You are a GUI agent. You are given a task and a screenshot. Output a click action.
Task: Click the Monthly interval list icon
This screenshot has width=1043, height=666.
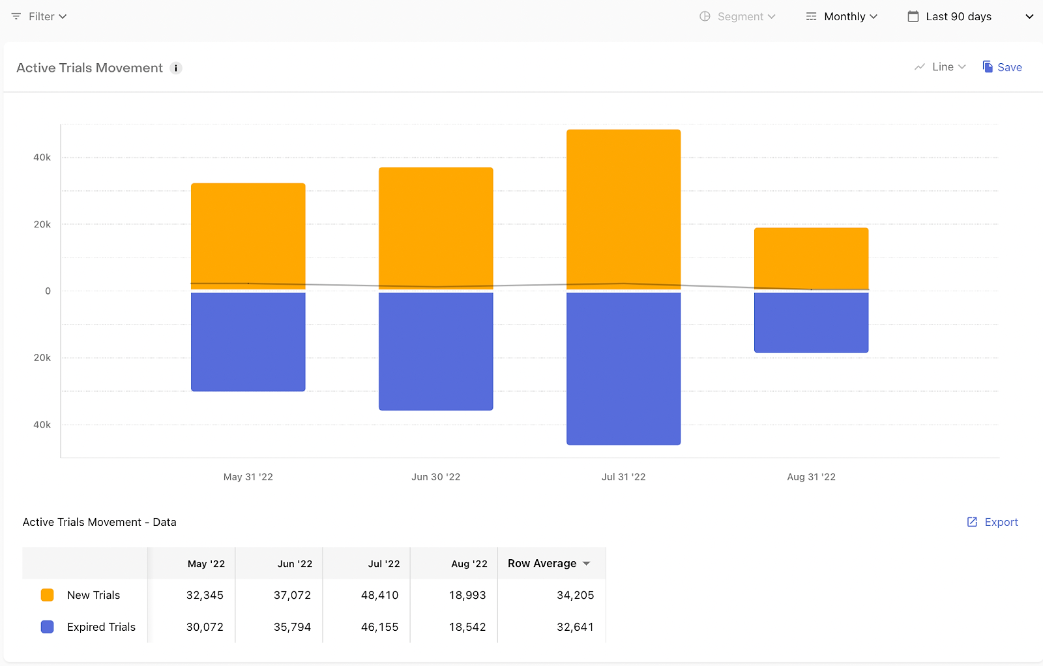[x=812, y=16]
